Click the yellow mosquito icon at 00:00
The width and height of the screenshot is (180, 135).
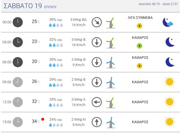point(139,26)
